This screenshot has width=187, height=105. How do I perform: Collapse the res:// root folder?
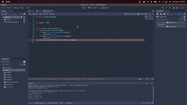point(2,70)
